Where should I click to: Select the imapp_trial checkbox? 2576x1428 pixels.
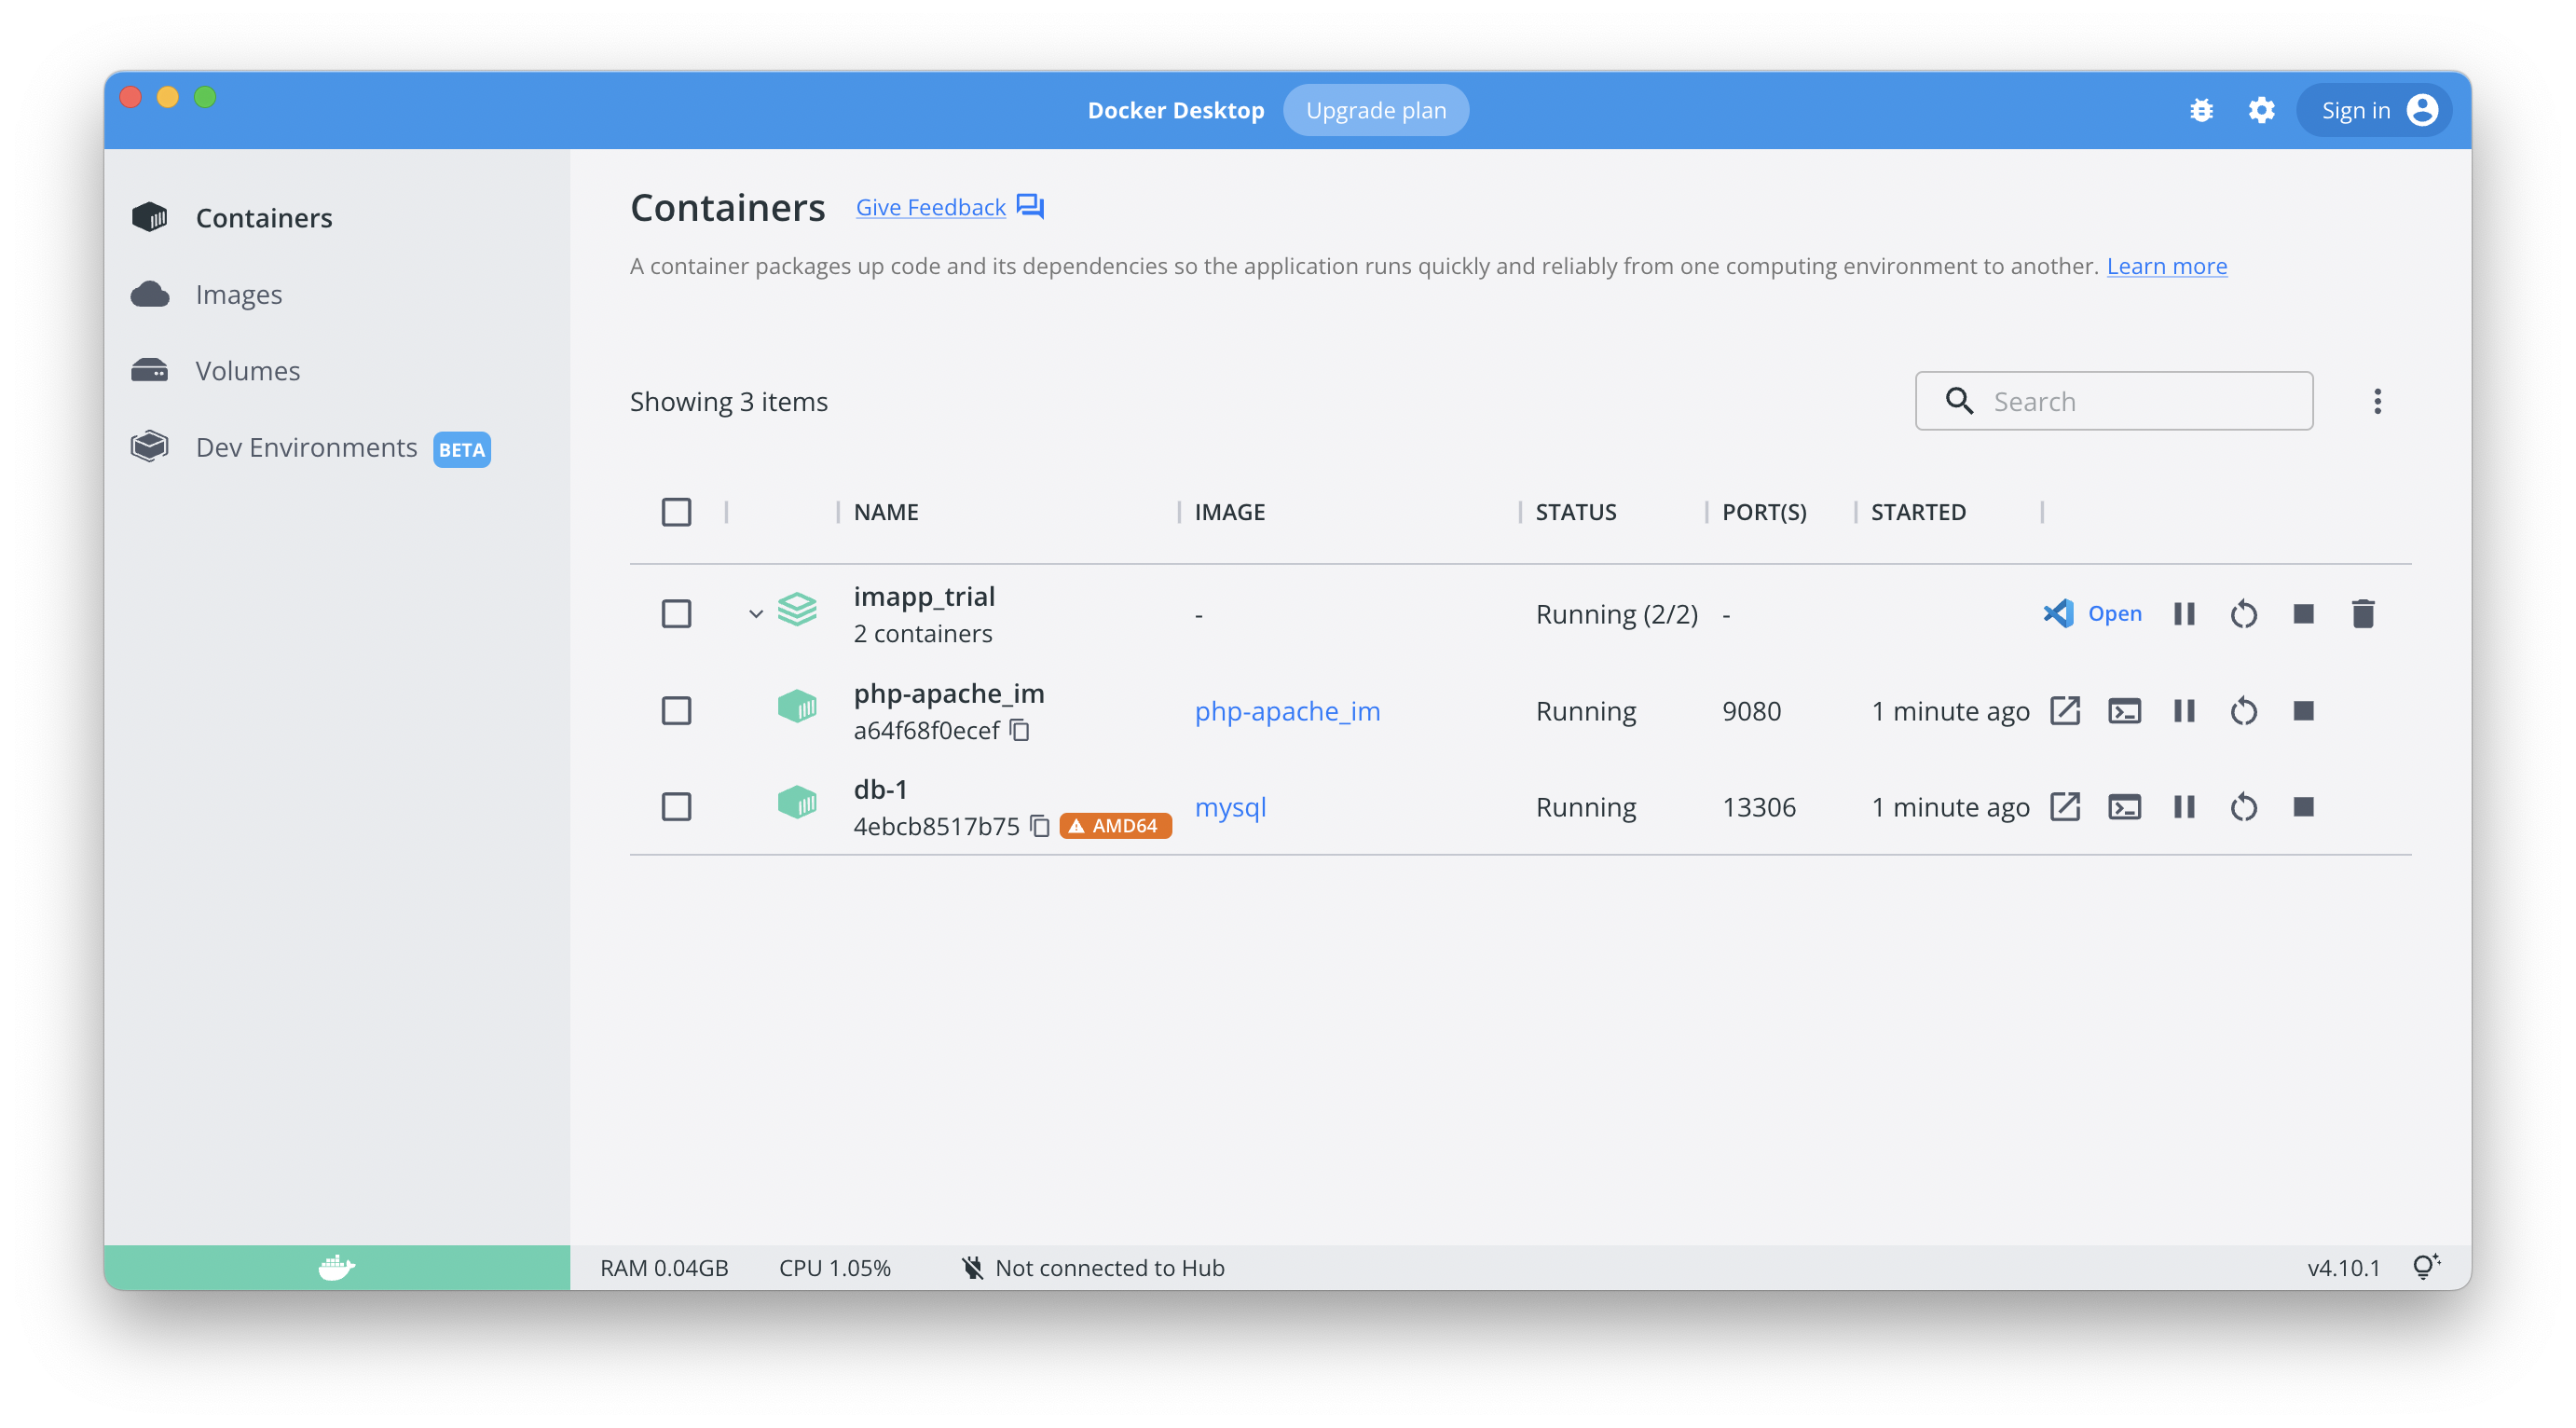click(x=676, y=613)
